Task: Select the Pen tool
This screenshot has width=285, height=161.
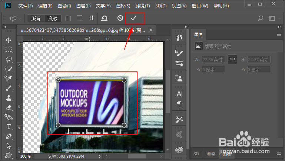Action: click(9, 136)
